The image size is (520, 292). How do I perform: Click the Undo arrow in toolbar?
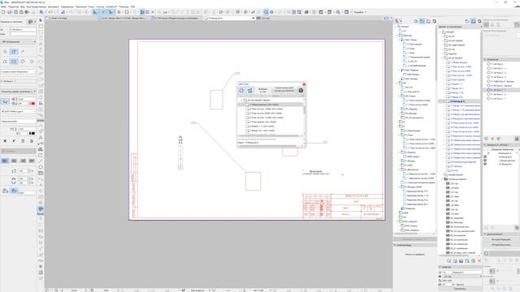(x=50, y=12)
